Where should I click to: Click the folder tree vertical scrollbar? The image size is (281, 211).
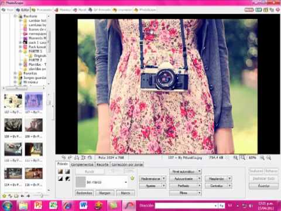click(x=49, y=42)
